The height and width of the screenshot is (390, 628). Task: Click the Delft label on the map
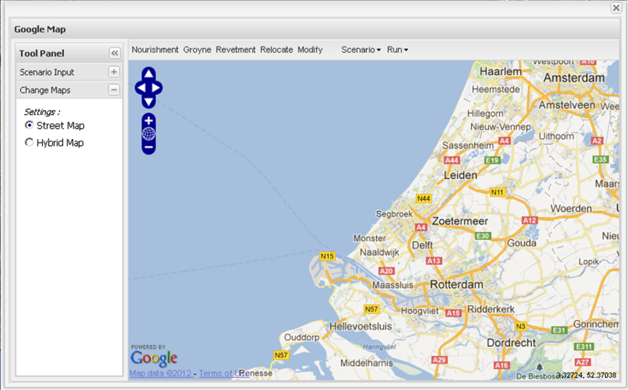(422, 245)
